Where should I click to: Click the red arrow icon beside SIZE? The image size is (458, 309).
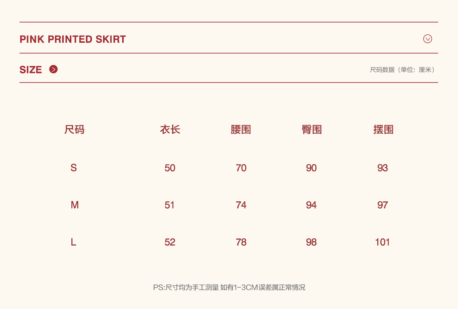click(53, 69)
